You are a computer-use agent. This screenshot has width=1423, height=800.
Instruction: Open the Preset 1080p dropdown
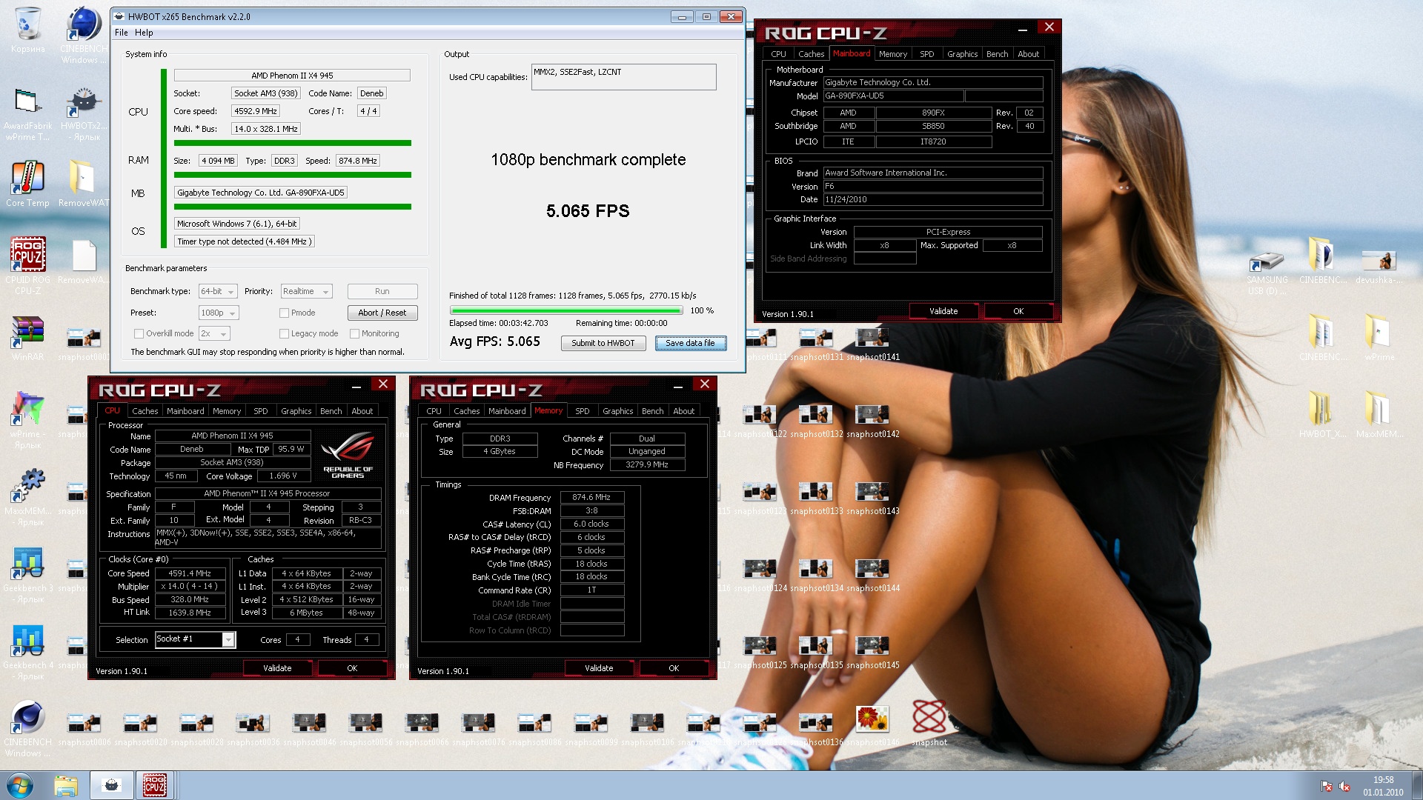(x=218, y=313)
